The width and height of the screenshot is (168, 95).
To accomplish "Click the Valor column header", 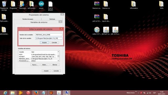I will pos(44,52).
